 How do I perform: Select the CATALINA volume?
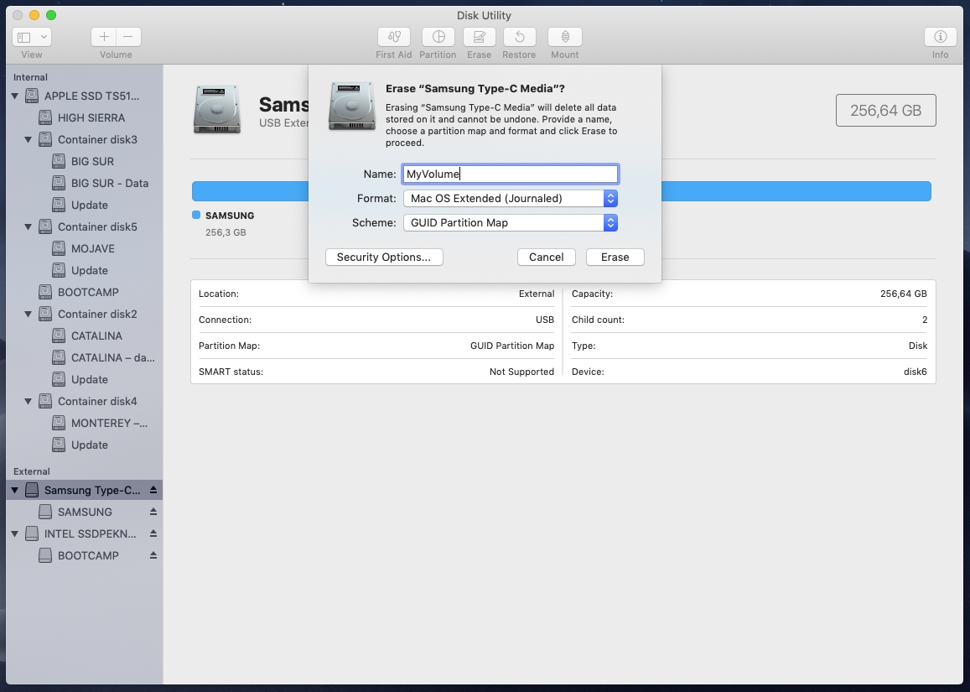[x=85, y=336]
